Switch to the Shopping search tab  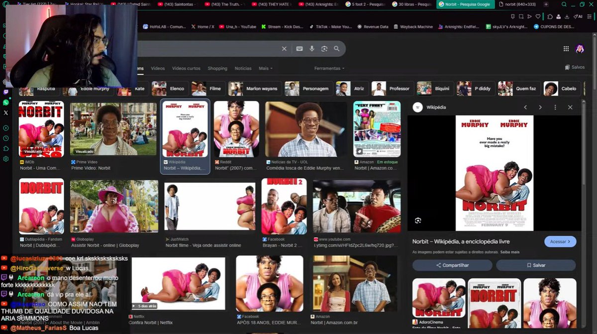click(217, 68)
